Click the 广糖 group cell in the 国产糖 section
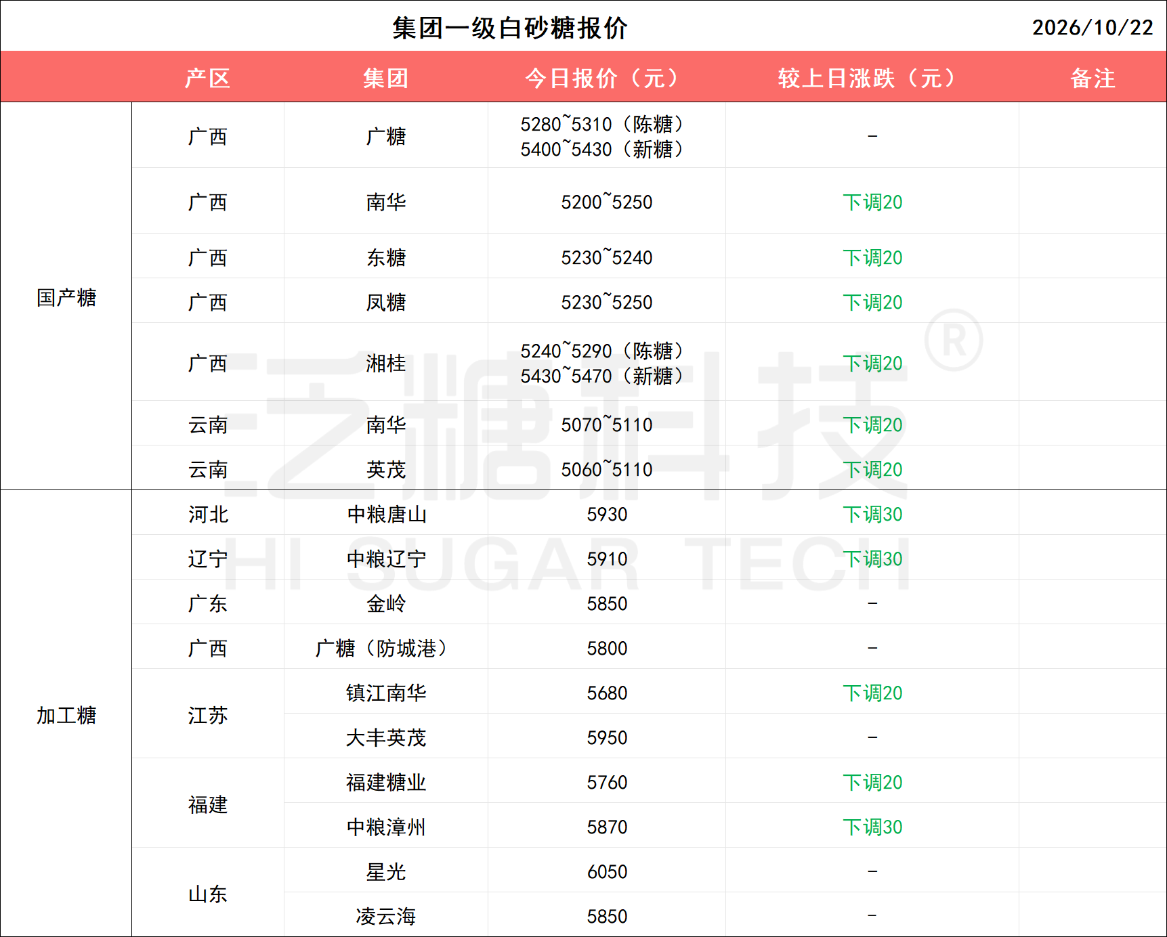 click(386, 136)
